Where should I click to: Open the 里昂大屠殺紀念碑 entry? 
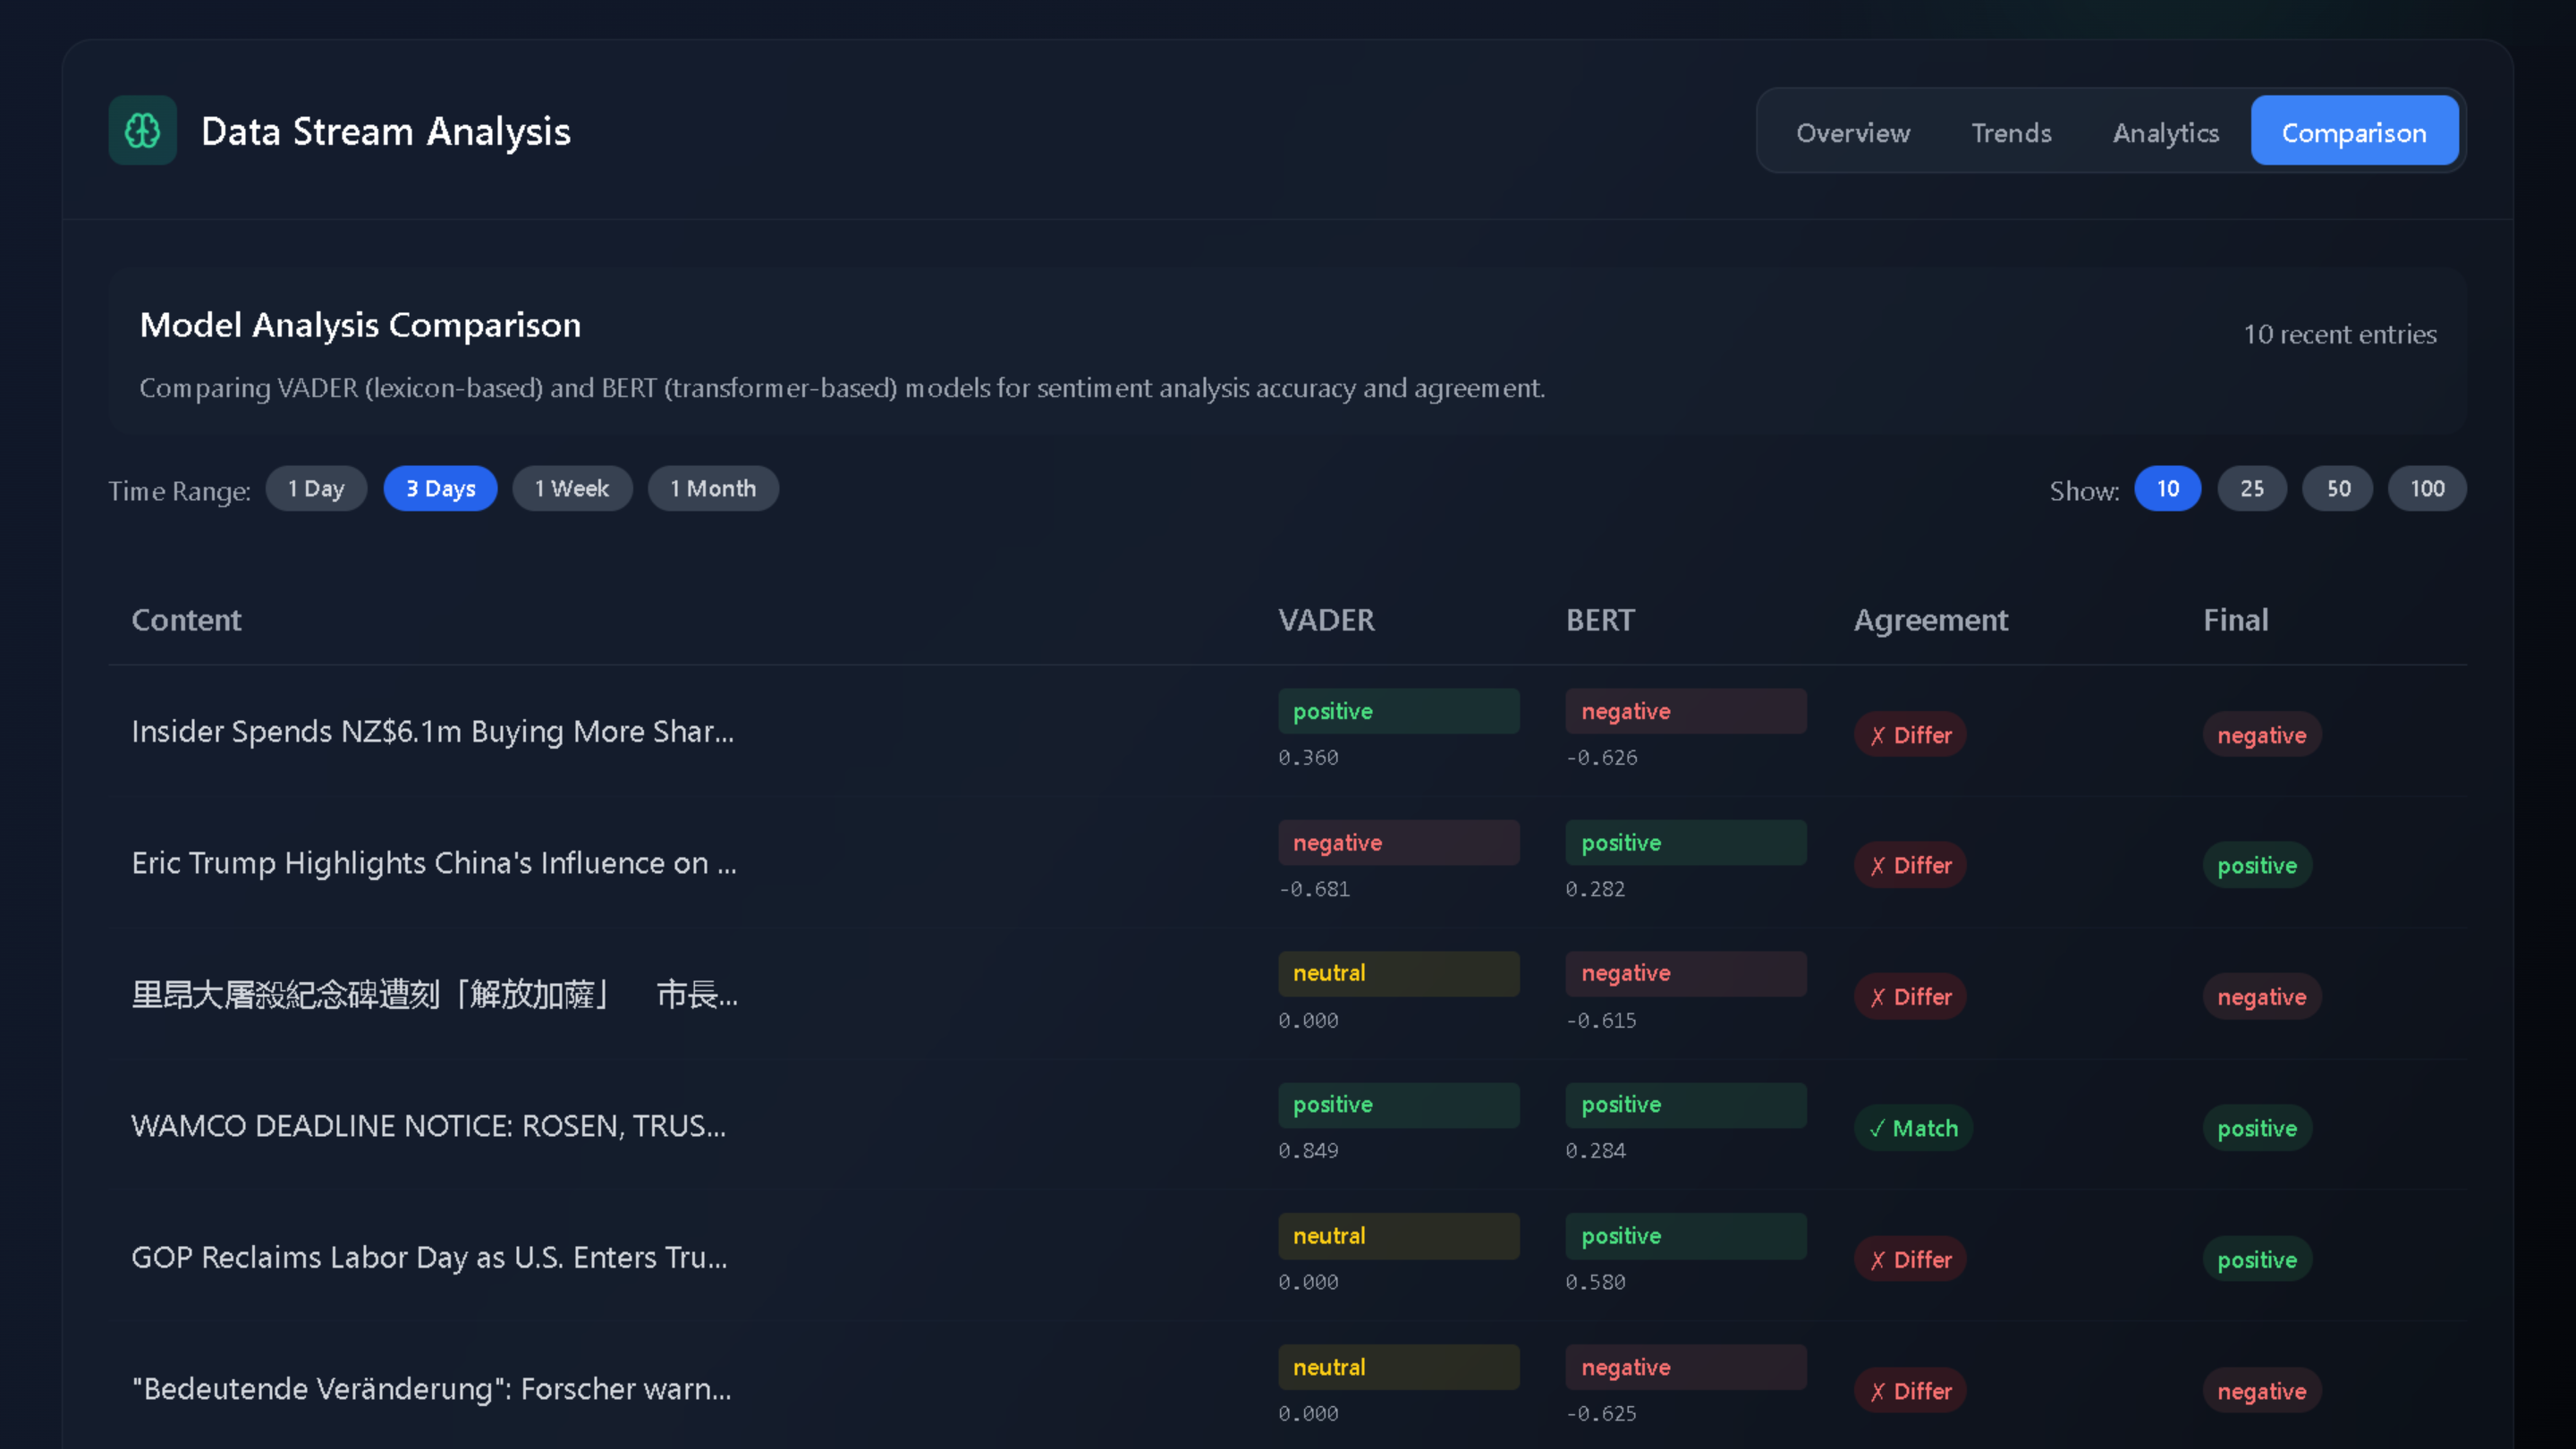point(434,995)
